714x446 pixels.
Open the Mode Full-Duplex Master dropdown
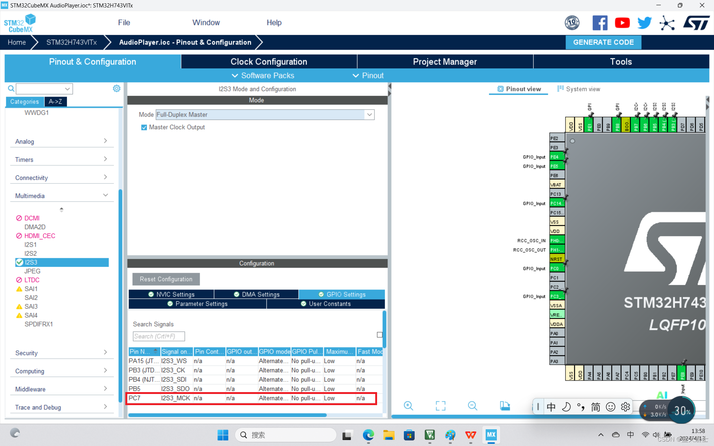click(369, 115)
